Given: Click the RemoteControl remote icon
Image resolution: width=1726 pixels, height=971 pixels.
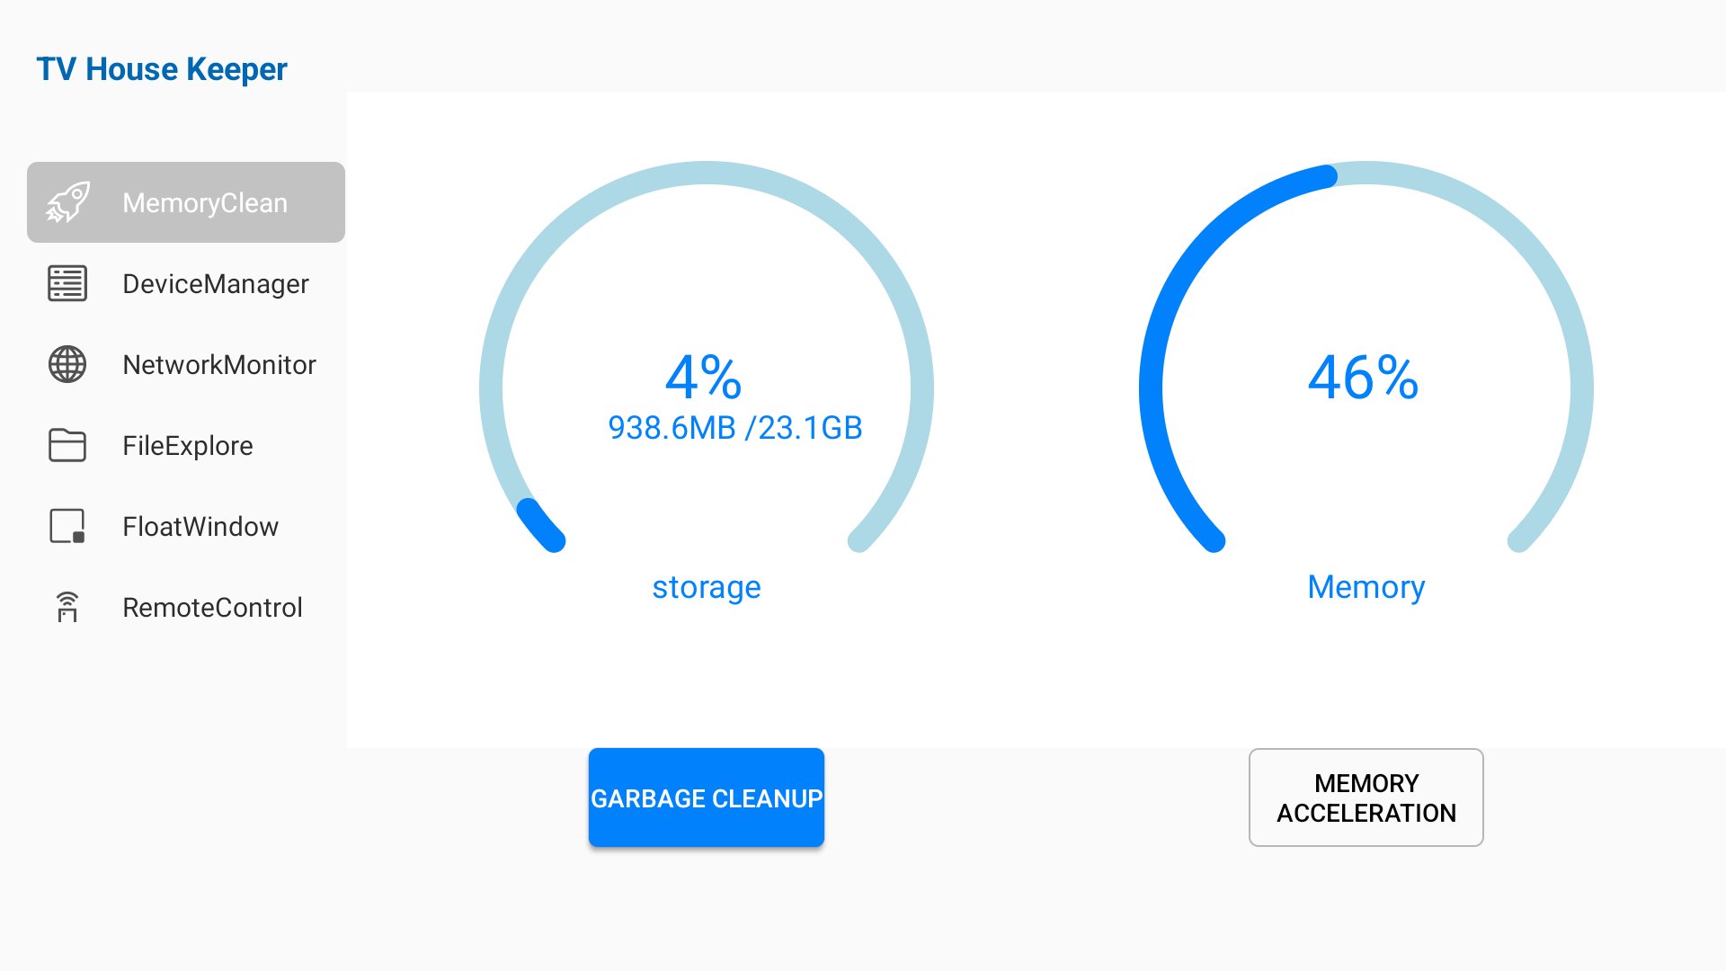Looking at the screenshot, I should [66, 607].
